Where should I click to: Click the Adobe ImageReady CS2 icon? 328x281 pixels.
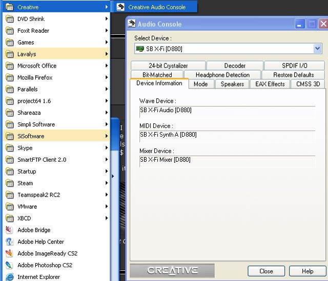[9, 253]
